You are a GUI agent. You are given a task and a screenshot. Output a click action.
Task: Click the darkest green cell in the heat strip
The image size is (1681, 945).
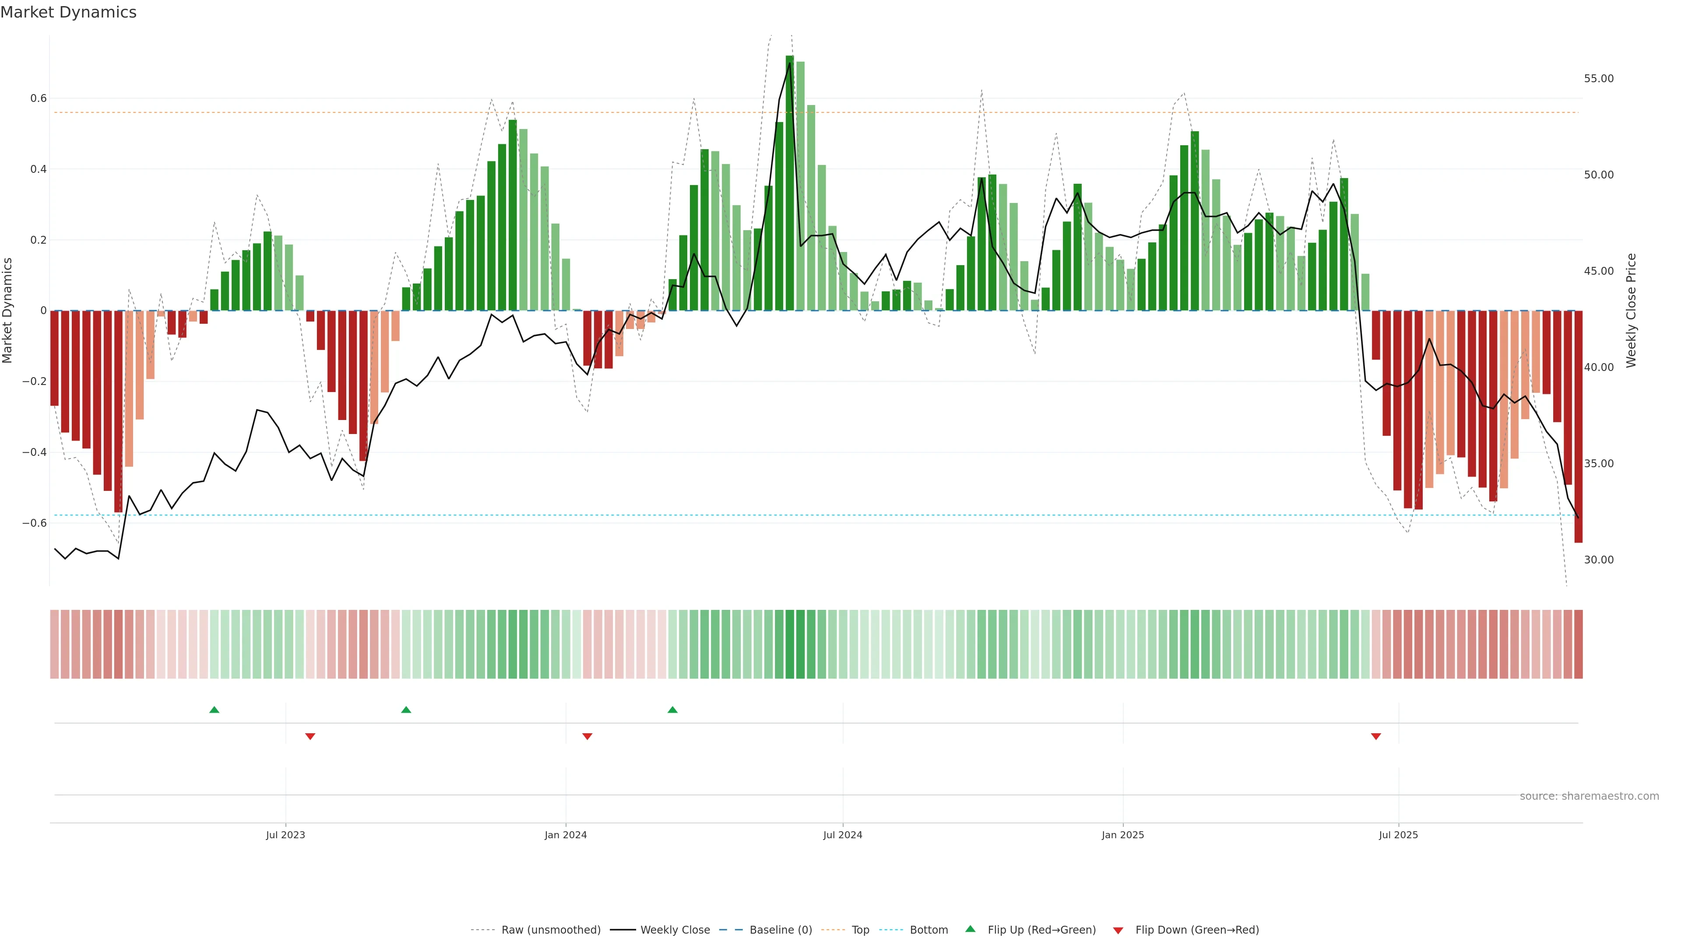click(x=790, y=644)
